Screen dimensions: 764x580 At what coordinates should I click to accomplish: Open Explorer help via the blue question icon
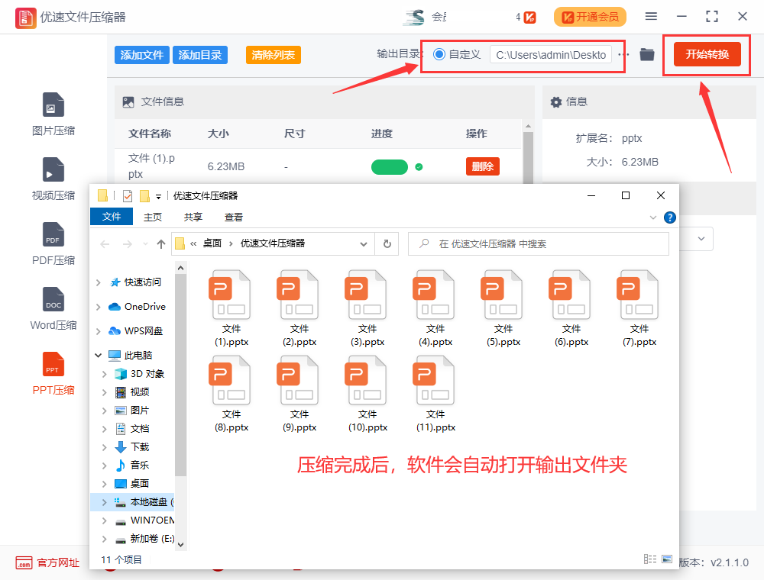[x=670, y=217]
